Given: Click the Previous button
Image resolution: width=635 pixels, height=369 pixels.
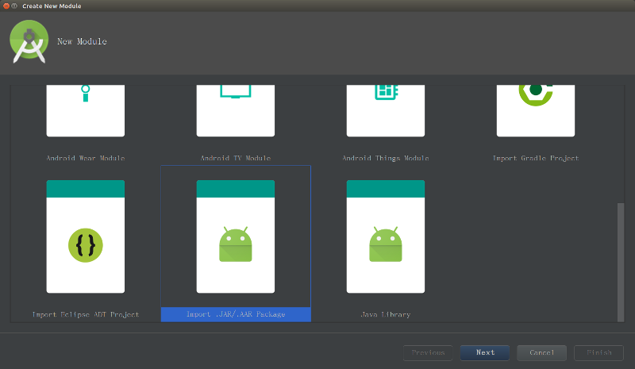Looking at the screenshot, I should (428, 353).
